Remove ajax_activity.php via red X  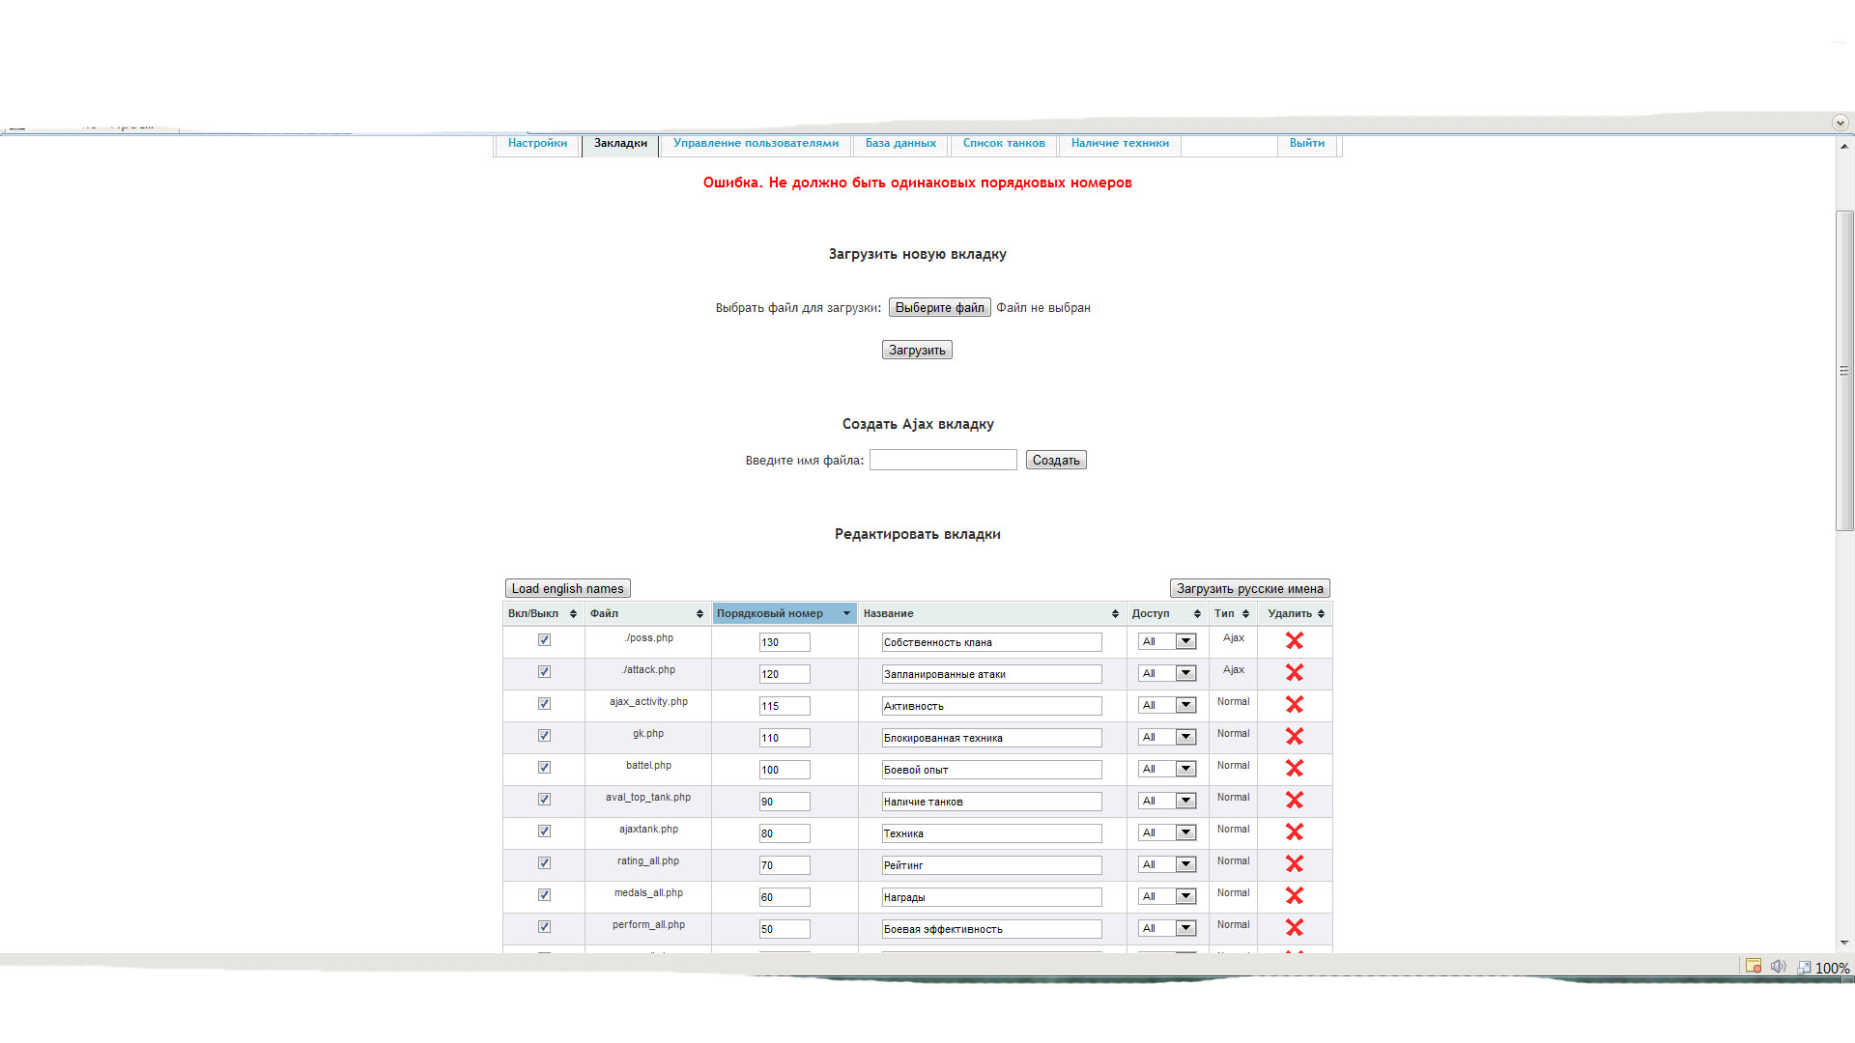(x=1295, y=705)
